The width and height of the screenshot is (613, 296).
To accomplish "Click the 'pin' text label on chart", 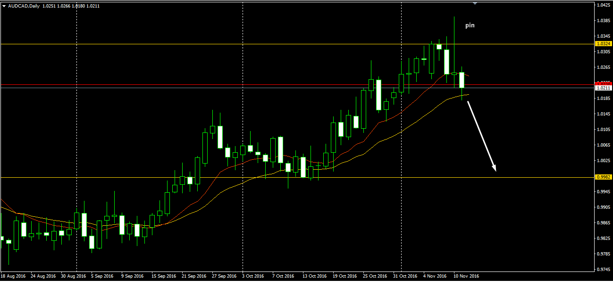I will pos(470,25).
